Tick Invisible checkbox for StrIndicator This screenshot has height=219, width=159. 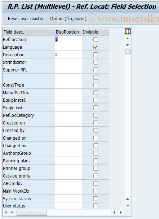coord(96,62)
